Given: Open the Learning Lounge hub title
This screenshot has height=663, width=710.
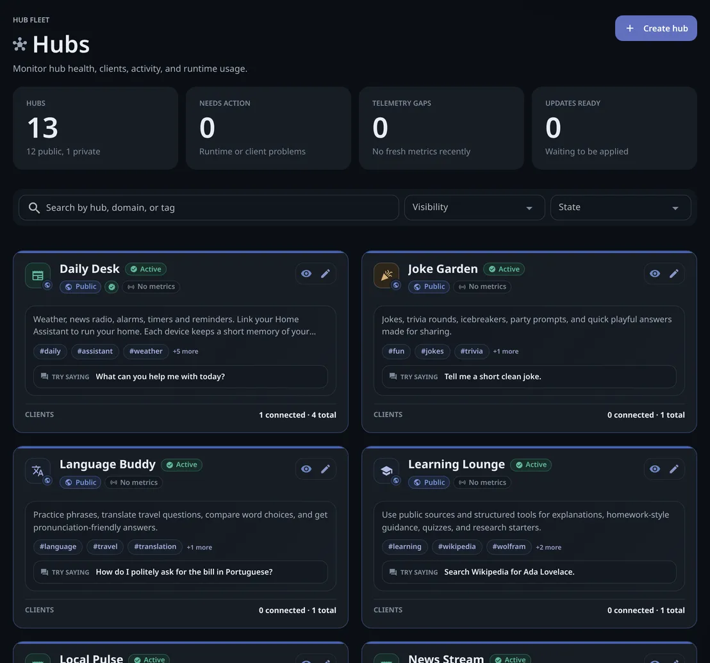Looking at the screenshot, I should [456, 464].
